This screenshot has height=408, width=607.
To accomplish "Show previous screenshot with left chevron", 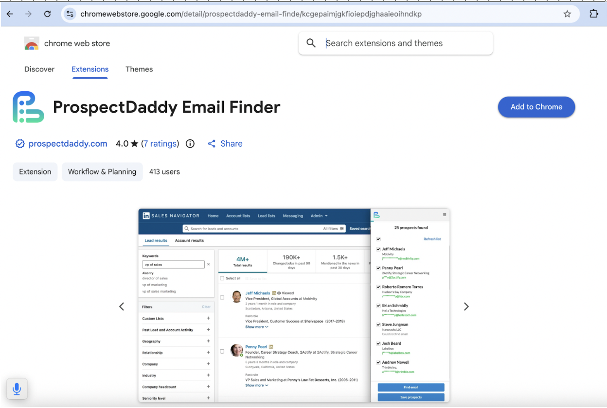I will 122,306.
